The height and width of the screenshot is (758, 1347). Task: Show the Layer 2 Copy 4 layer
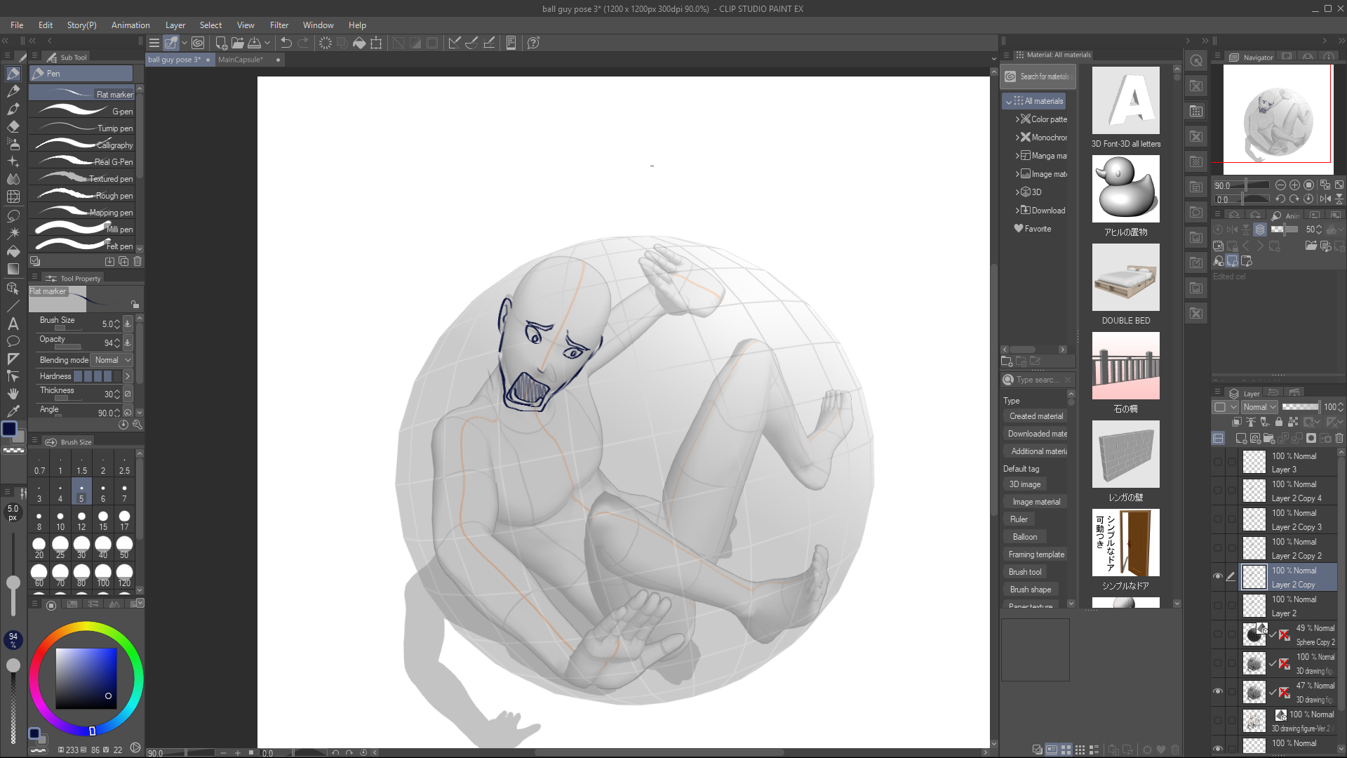[x=1218, y=491]
